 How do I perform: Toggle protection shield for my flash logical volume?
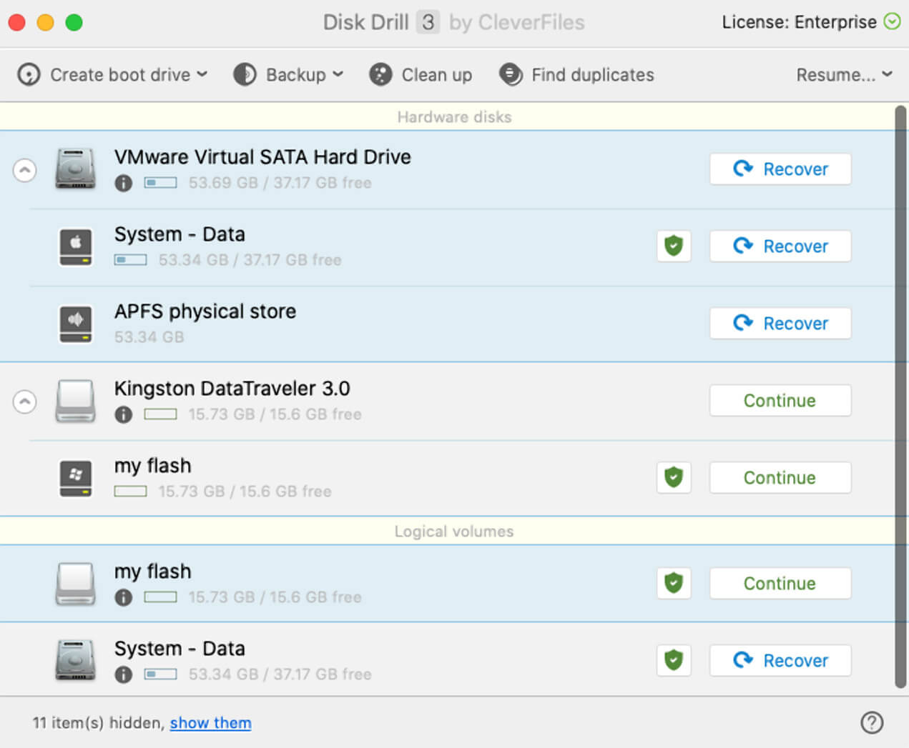pos(674,584)
